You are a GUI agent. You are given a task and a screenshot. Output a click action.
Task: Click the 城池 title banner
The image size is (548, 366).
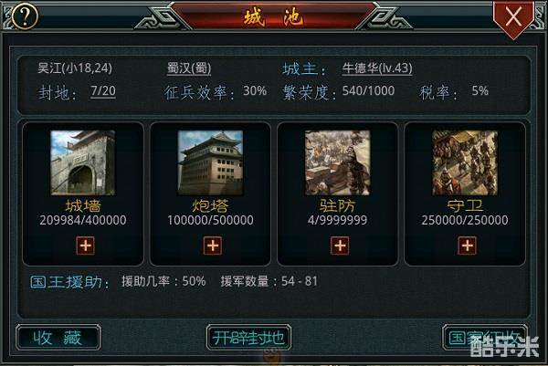point(273,16)
